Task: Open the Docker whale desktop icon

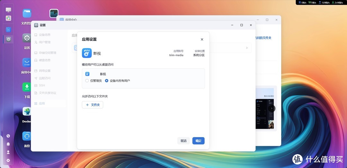Action: click(x=27, y=111)
